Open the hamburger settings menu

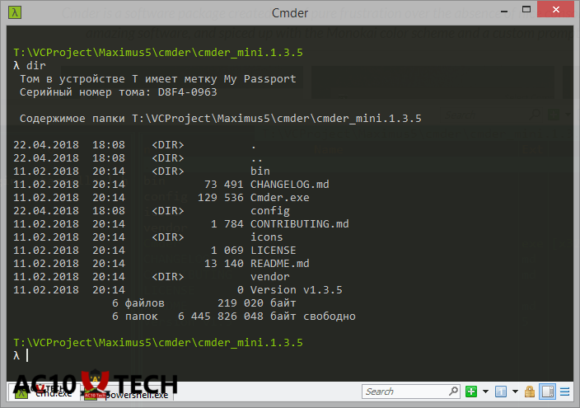pyautogui.click(x=565, y=392)
